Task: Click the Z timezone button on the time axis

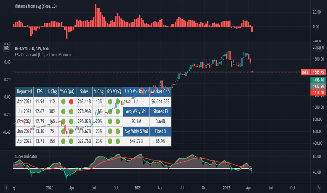Action: click(x=6, y=188)
